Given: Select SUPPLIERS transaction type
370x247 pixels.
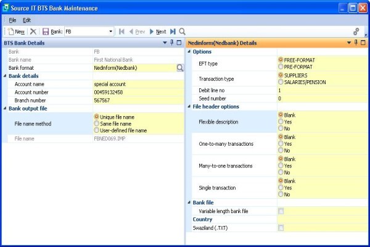Looking at the screenshot, I should (281, 75).
